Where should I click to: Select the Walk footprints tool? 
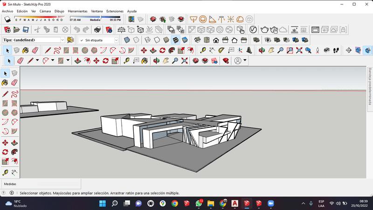(x=336, y=50)
